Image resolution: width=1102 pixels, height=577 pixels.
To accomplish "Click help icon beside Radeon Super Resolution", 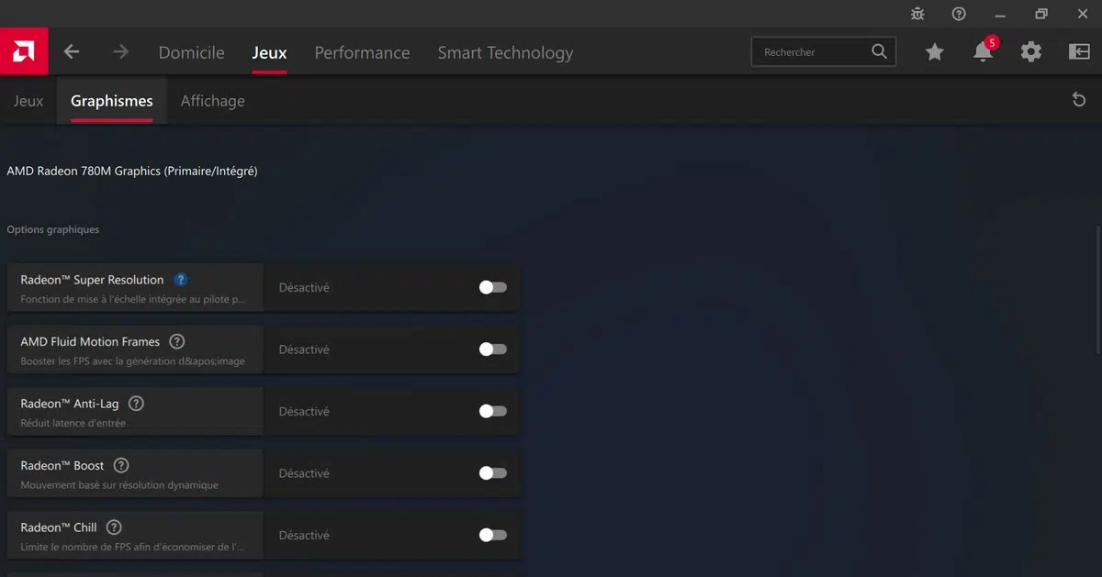I will click(x=181, y=280).
